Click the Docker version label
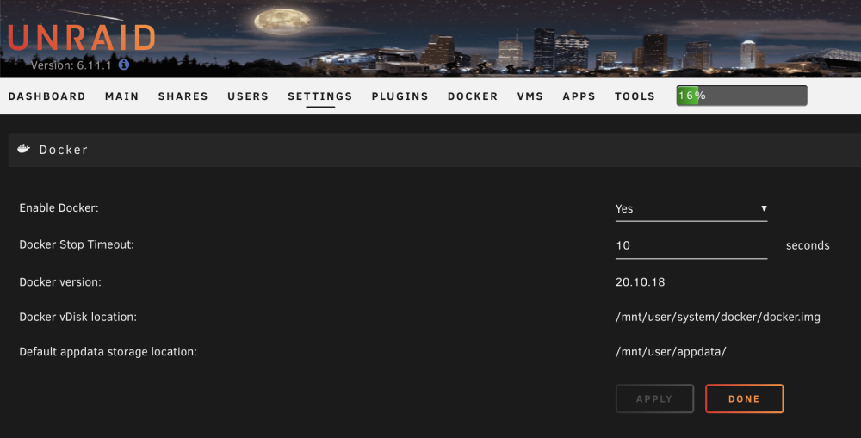 [60, 282]
